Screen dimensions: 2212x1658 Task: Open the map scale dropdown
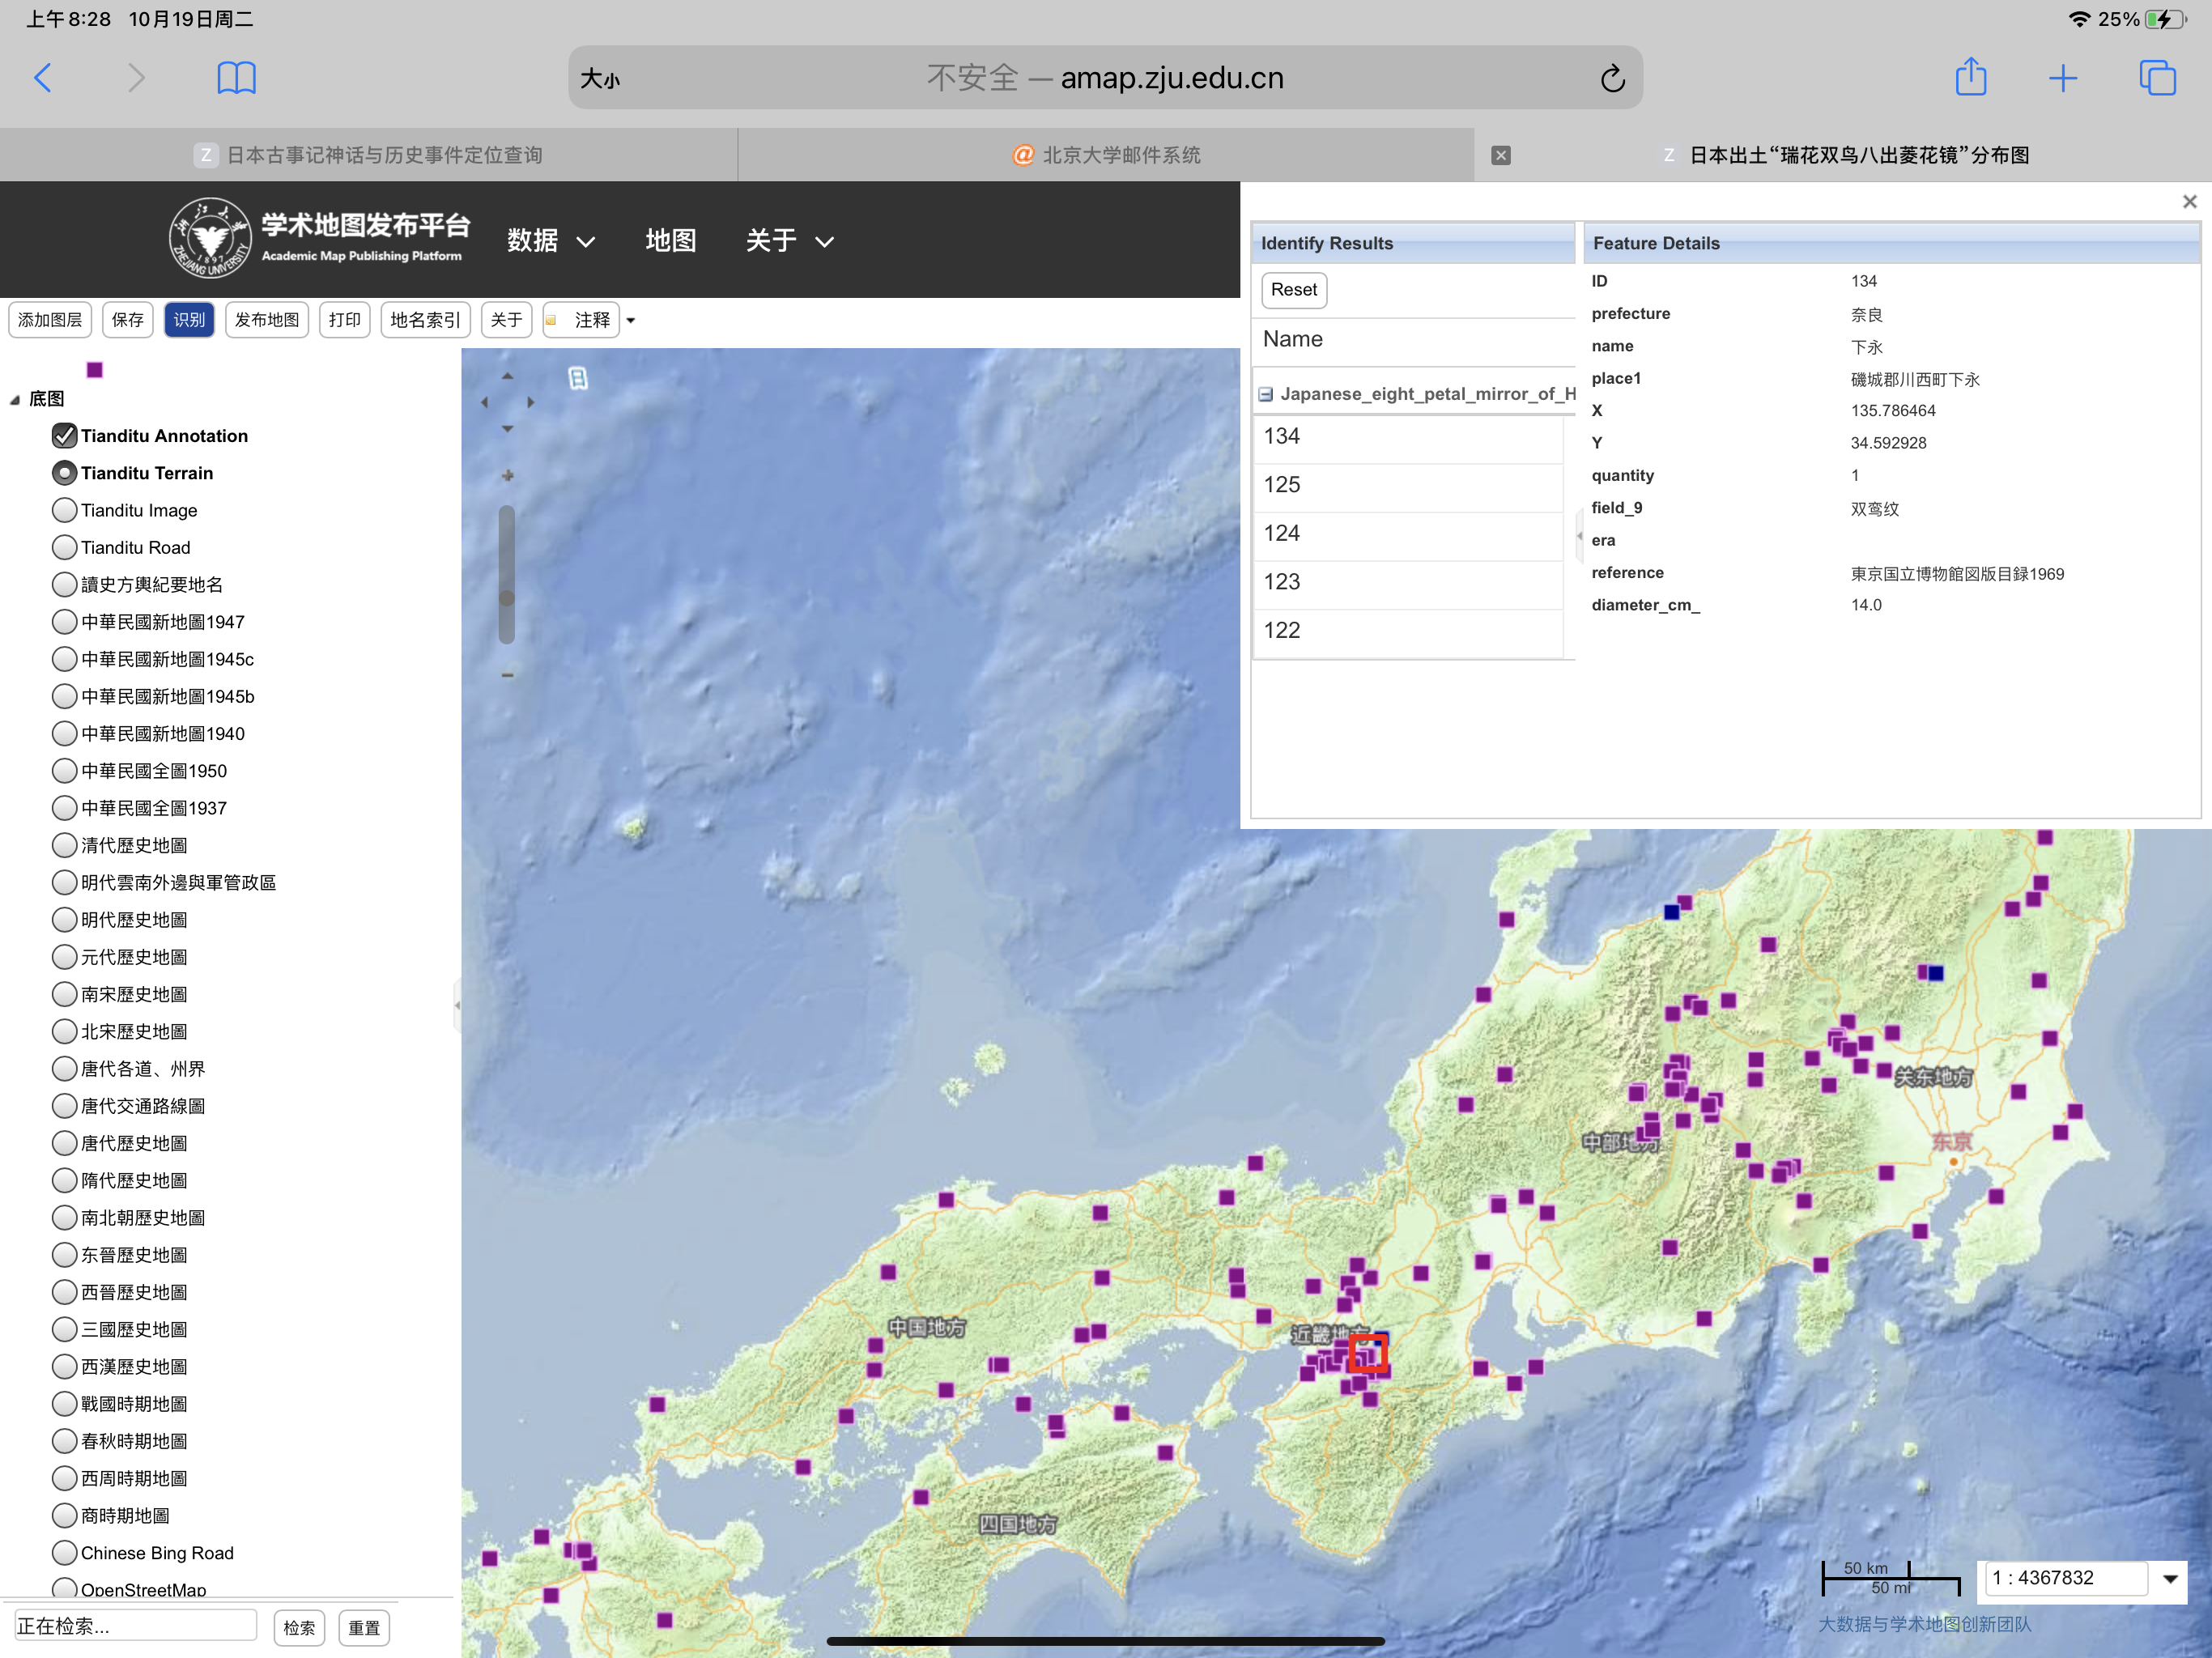pos(2169,1579)
